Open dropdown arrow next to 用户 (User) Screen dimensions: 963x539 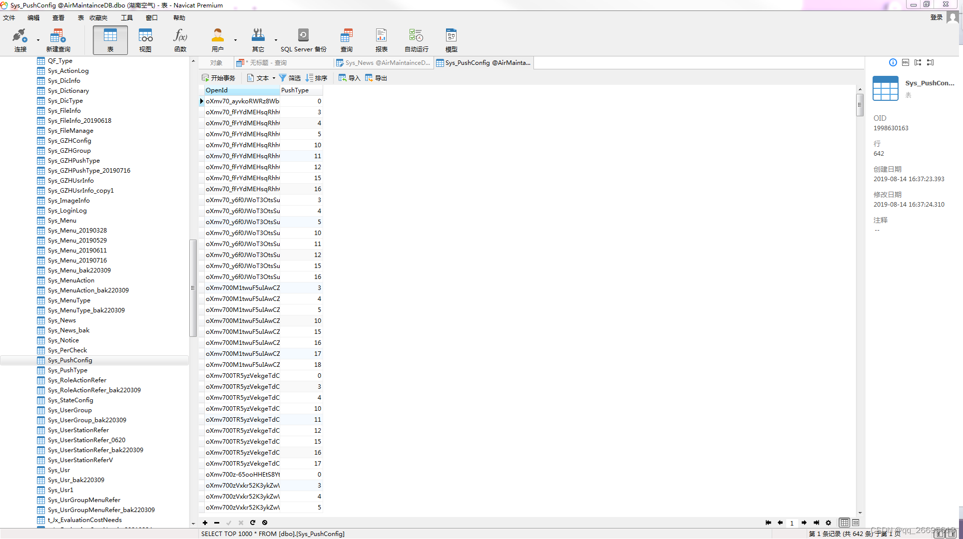point(235,40)
